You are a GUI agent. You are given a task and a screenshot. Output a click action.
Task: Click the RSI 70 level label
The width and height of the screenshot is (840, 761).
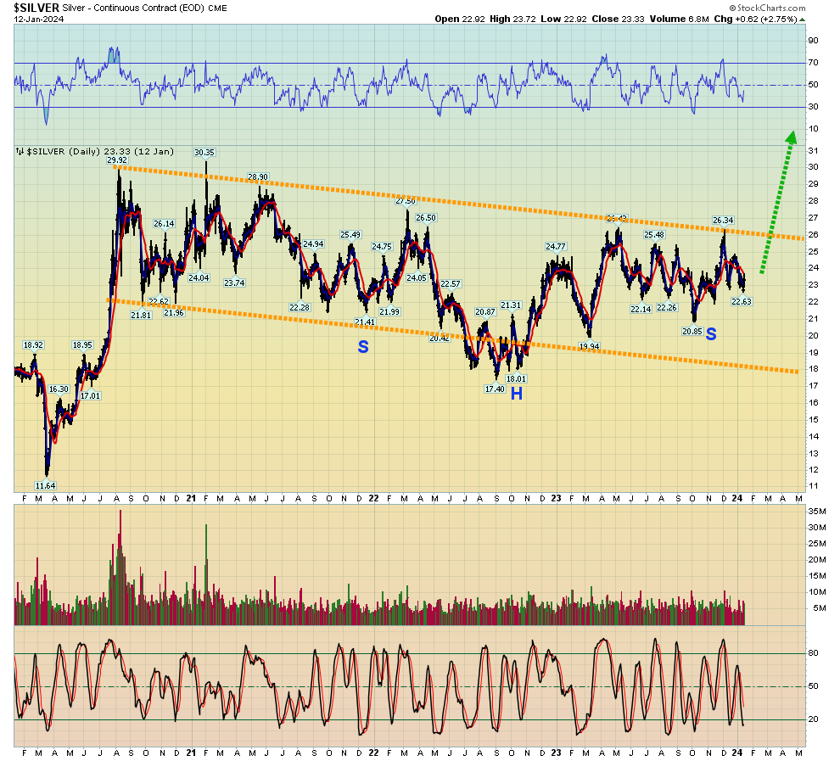pyautogui.click(x=813, y=63)
